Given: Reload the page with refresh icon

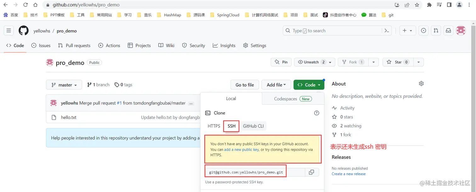Looking at the screenshot, I should click(25, 5).
